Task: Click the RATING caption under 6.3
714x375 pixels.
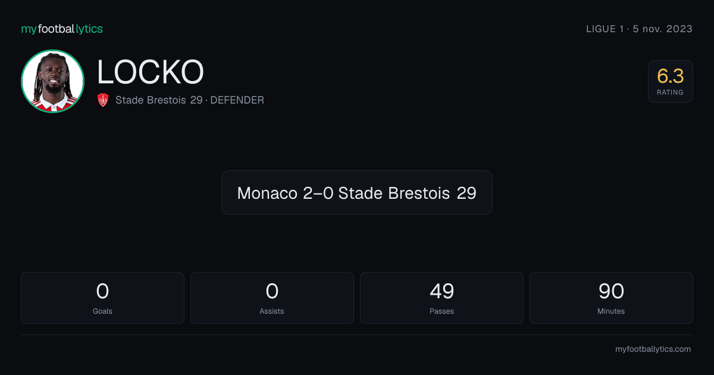Action: coord(671,92)
